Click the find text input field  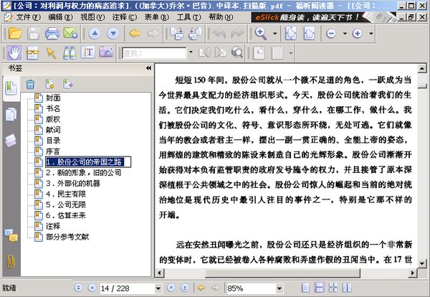[x=154, y=53]
